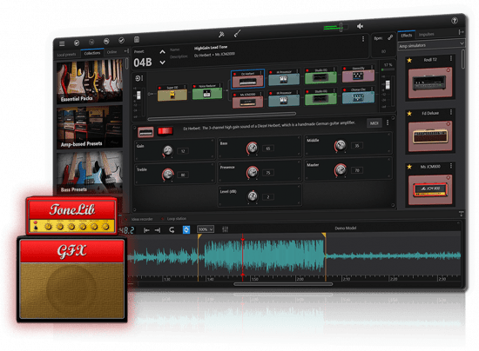Open the Bass Presets collection
The height and width of the screenshot is (351, 479).
click(x=90, y=173)
